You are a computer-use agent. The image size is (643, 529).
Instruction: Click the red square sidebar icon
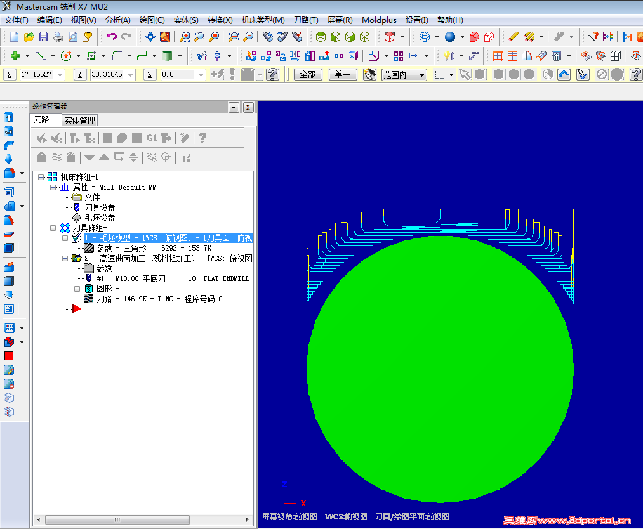pos(9,356)
